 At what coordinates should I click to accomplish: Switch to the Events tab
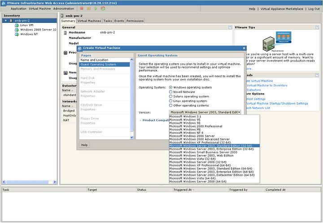click(x=119, y=21)
